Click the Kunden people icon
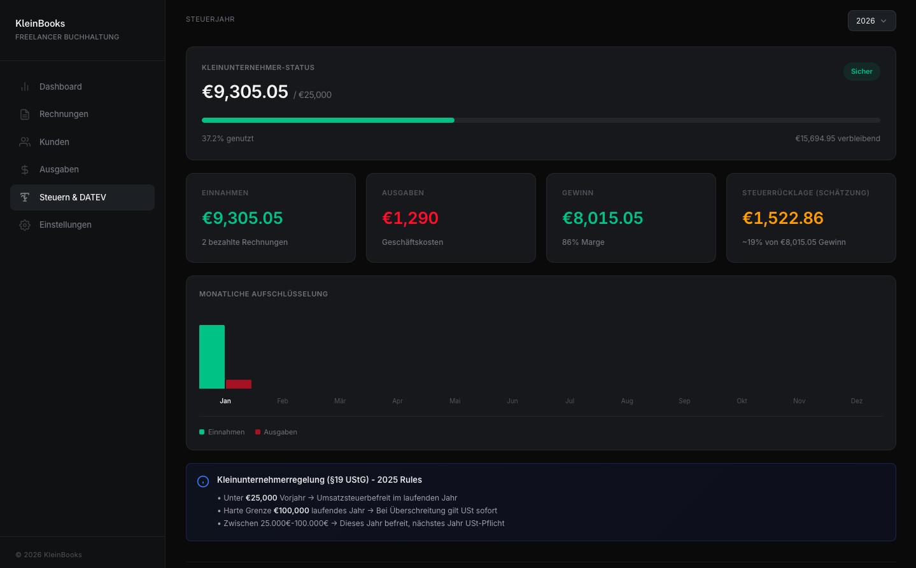 (x=25, y=142)
